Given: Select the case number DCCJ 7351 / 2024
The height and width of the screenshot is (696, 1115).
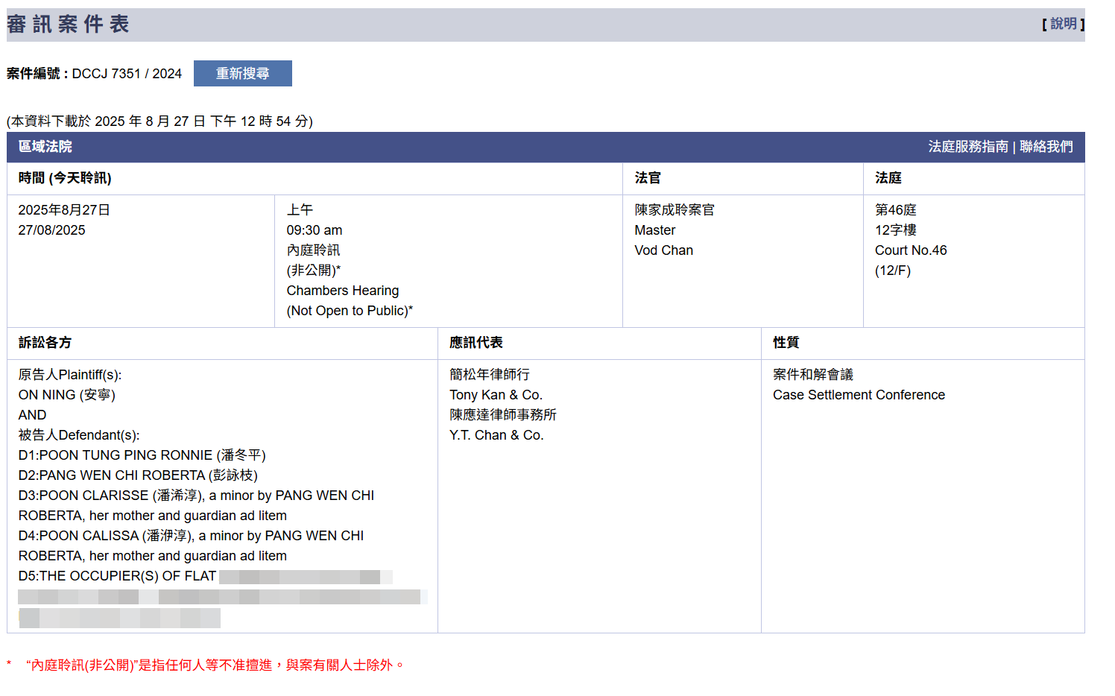Looking at the screenshot, I should (x=128, y=74).
